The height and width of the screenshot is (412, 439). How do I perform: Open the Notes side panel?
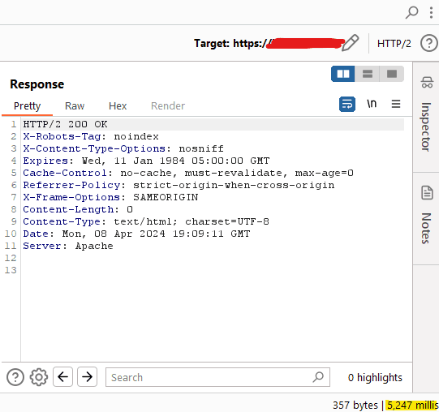click(x=426, y=228)
